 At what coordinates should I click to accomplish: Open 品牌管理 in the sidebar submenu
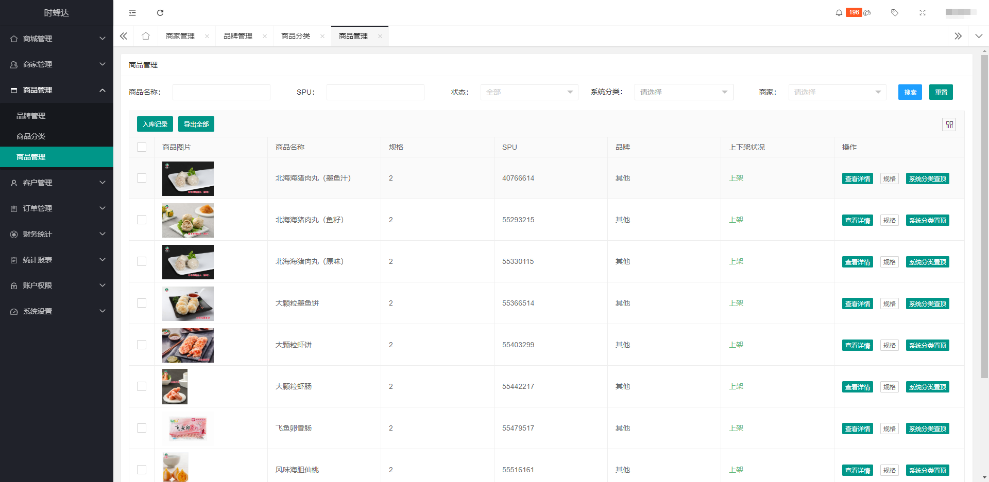click(x=57, y=116)
